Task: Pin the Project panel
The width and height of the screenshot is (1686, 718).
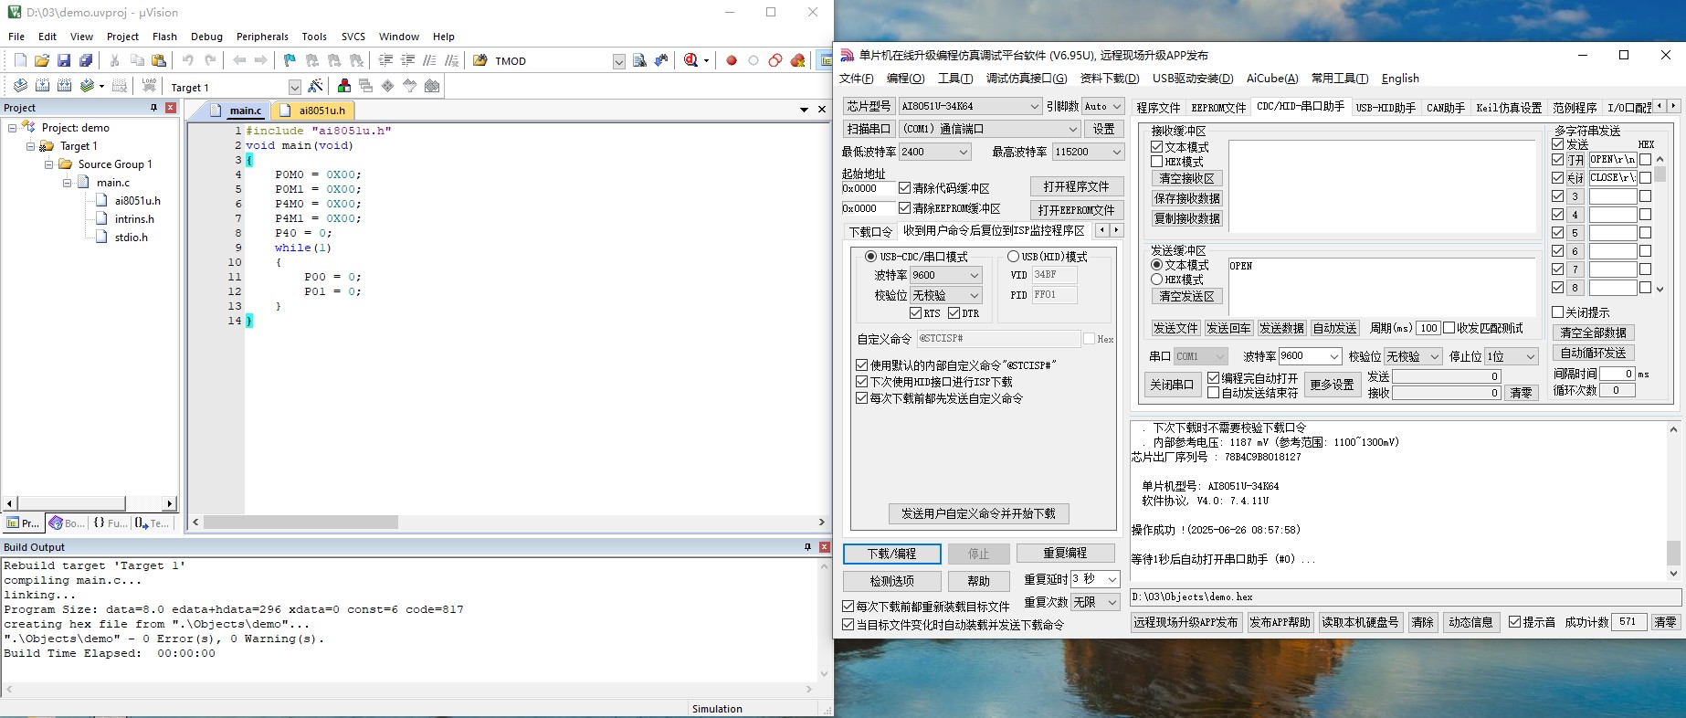Action: coord(153,108)
